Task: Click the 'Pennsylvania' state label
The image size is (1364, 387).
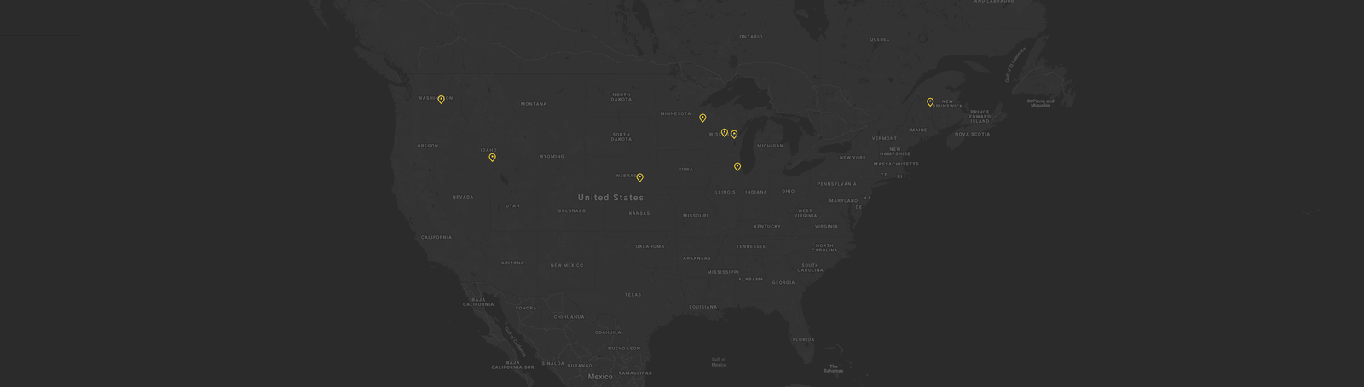Action: pos(837,183)
